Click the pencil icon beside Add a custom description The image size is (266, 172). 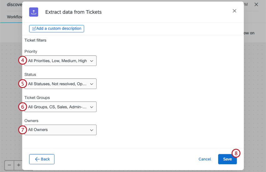[34, 29]
